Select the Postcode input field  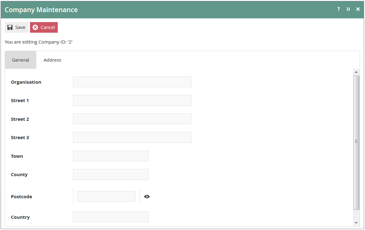(x=106, y=197)
